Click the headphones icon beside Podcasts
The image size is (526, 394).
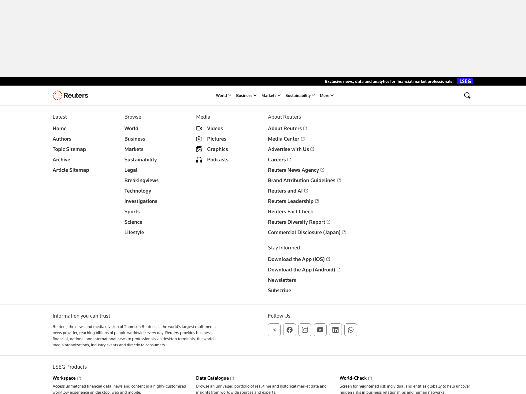pos(199,160)
